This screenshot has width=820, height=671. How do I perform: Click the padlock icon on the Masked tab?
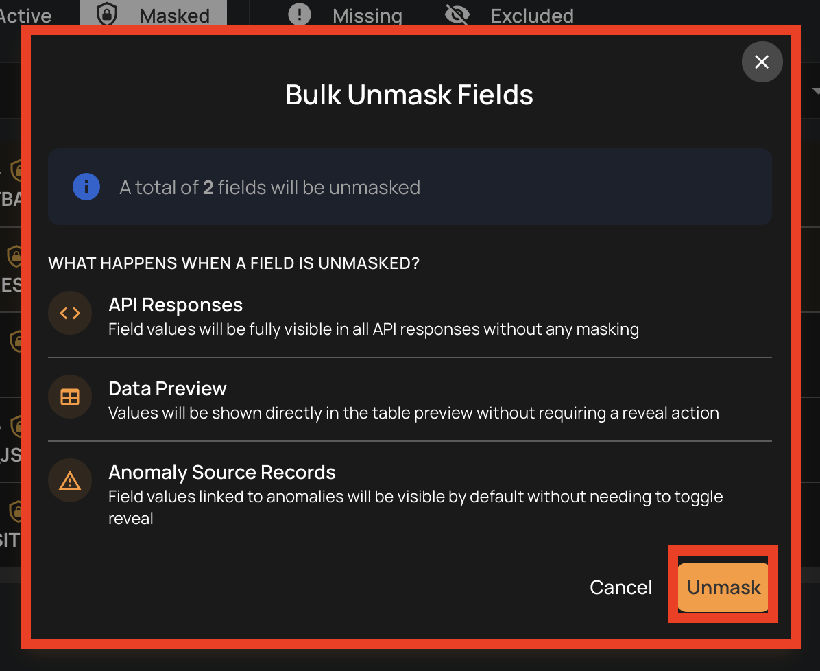(x=107, y=14)
